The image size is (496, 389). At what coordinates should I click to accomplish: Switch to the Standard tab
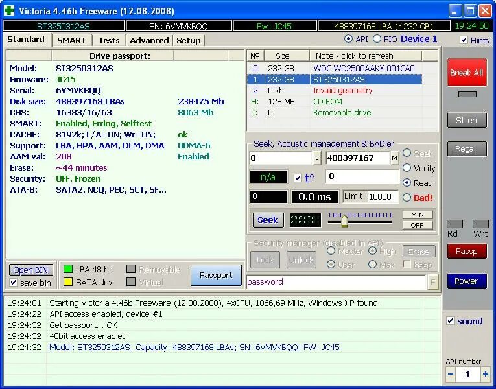(26, 39)
